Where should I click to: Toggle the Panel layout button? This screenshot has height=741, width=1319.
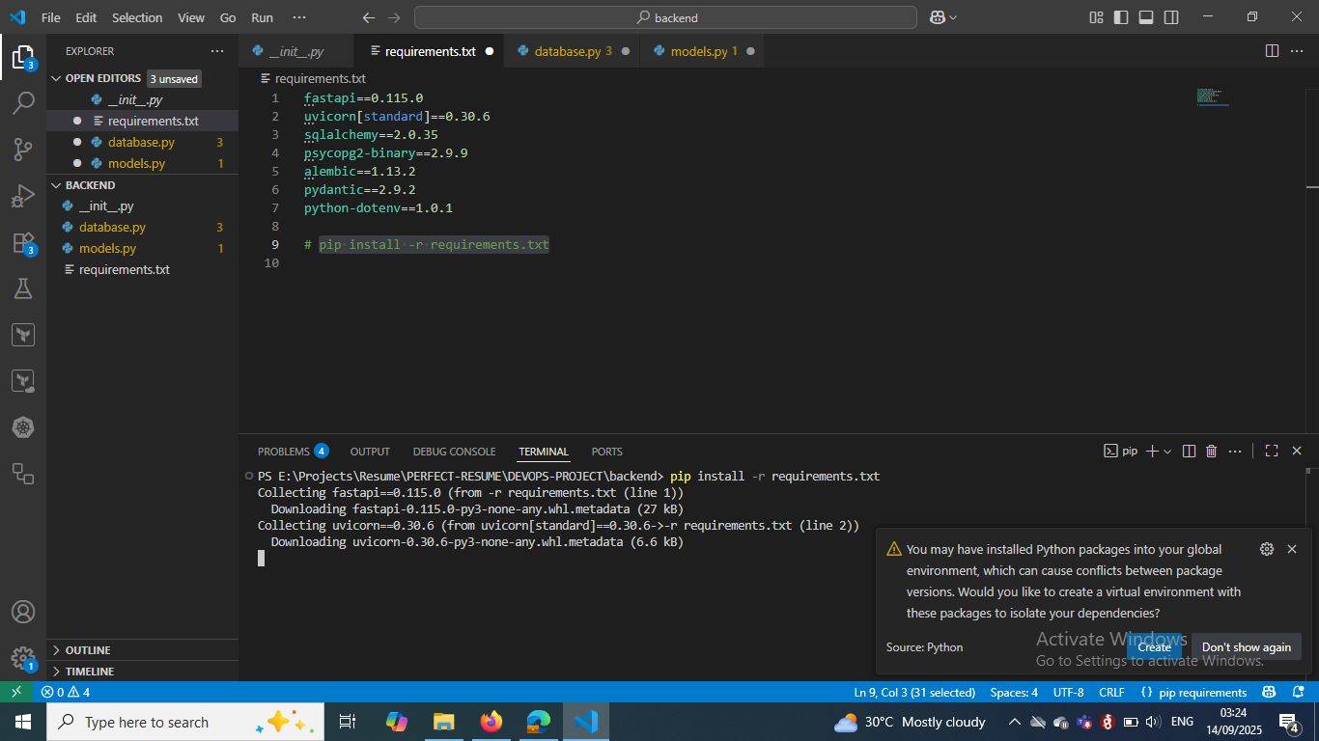(1146, 17)
